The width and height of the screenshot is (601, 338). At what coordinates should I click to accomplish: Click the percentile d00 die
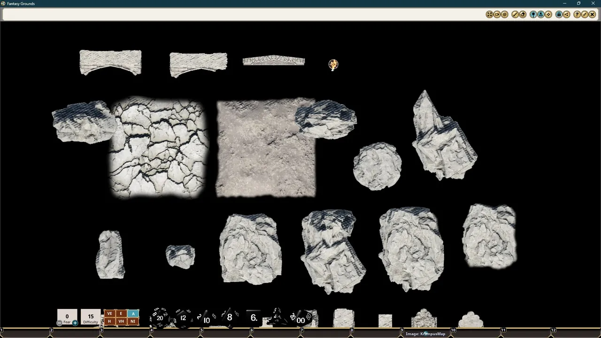[x=300, y=319]
